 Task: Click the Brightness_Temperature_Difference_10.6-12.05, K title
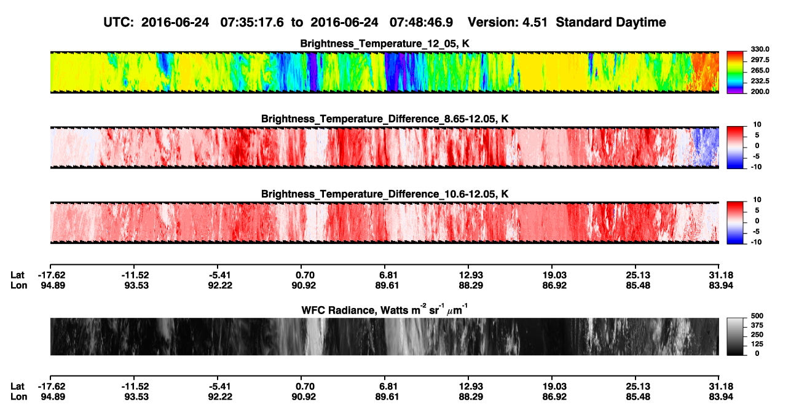pos(385,194)
